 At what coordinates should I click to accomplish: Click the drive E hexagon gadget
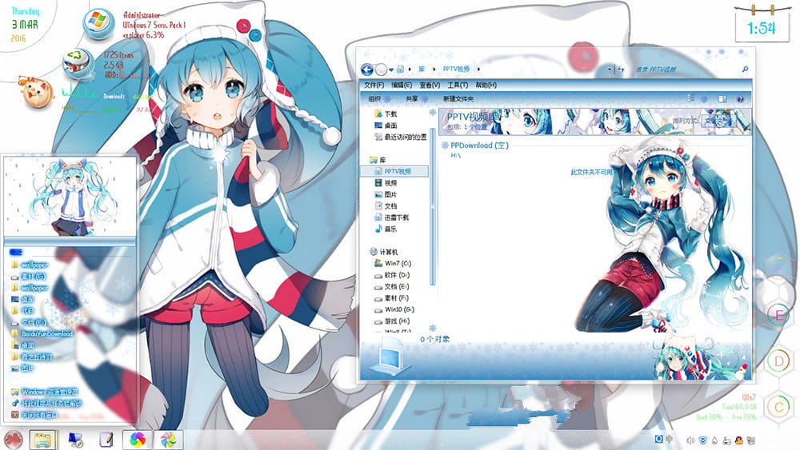[778, 315]
